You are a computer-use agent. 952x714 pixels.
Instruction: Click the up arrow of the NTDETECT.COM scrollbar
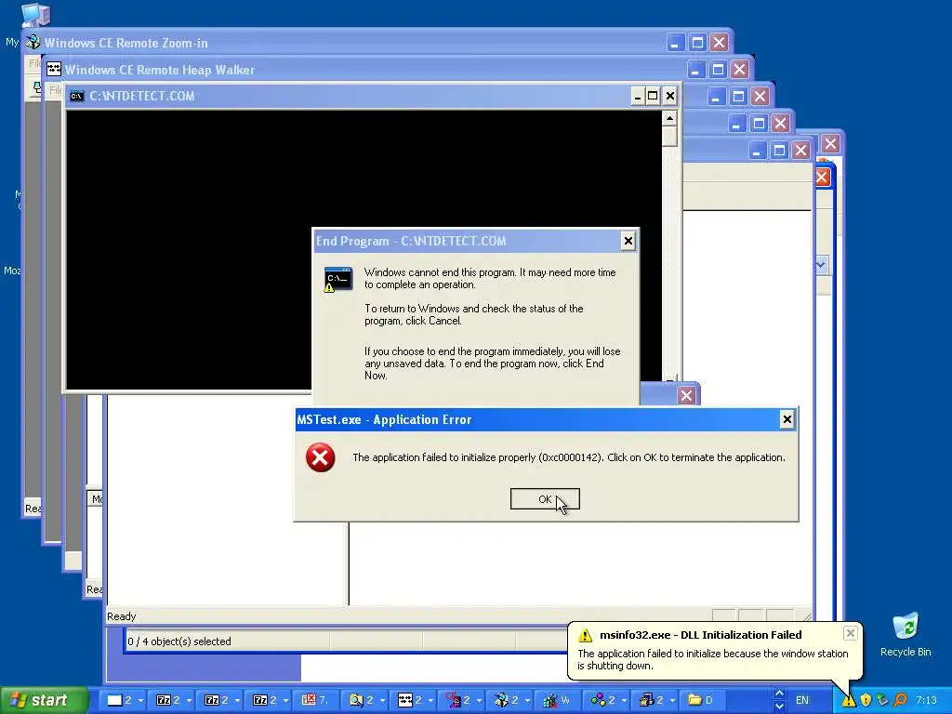click(669, 118)
